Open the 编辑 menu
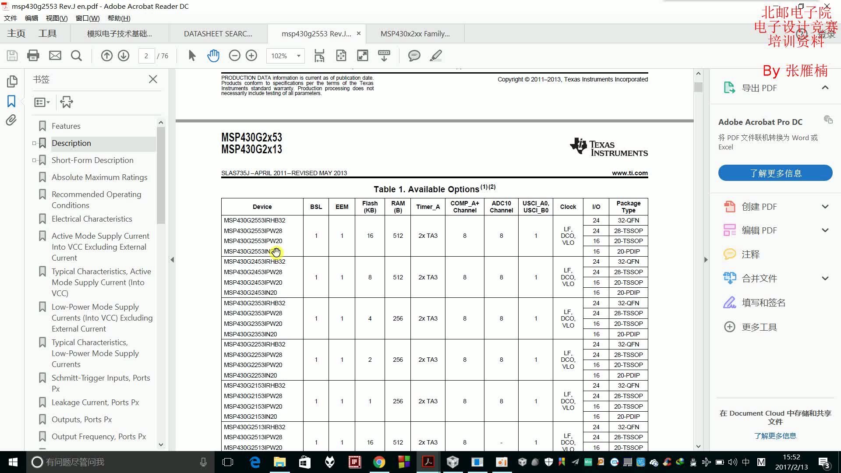This screenshot has height=473, width=841. tap(32, 18)
